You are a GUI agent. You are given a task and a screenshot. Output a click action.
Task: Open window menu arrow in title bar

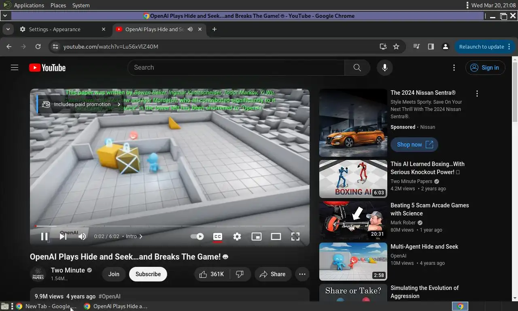pyautogui.click(x=5, y=16)
